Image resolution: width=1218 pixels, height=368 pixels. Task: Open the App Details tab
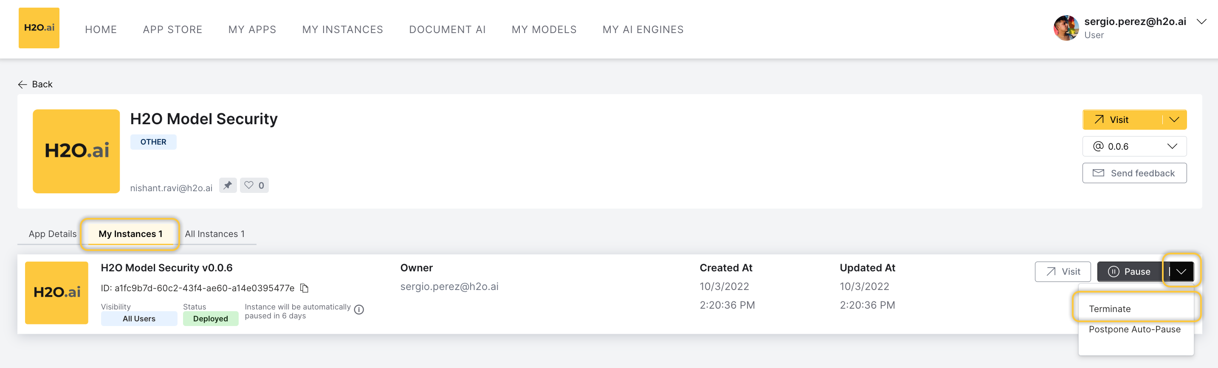tap(53, 234)
